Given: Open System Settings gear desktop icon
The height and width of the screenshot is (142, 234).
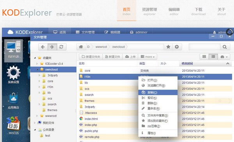Looking at the screenshot, I should pos(14,75).
